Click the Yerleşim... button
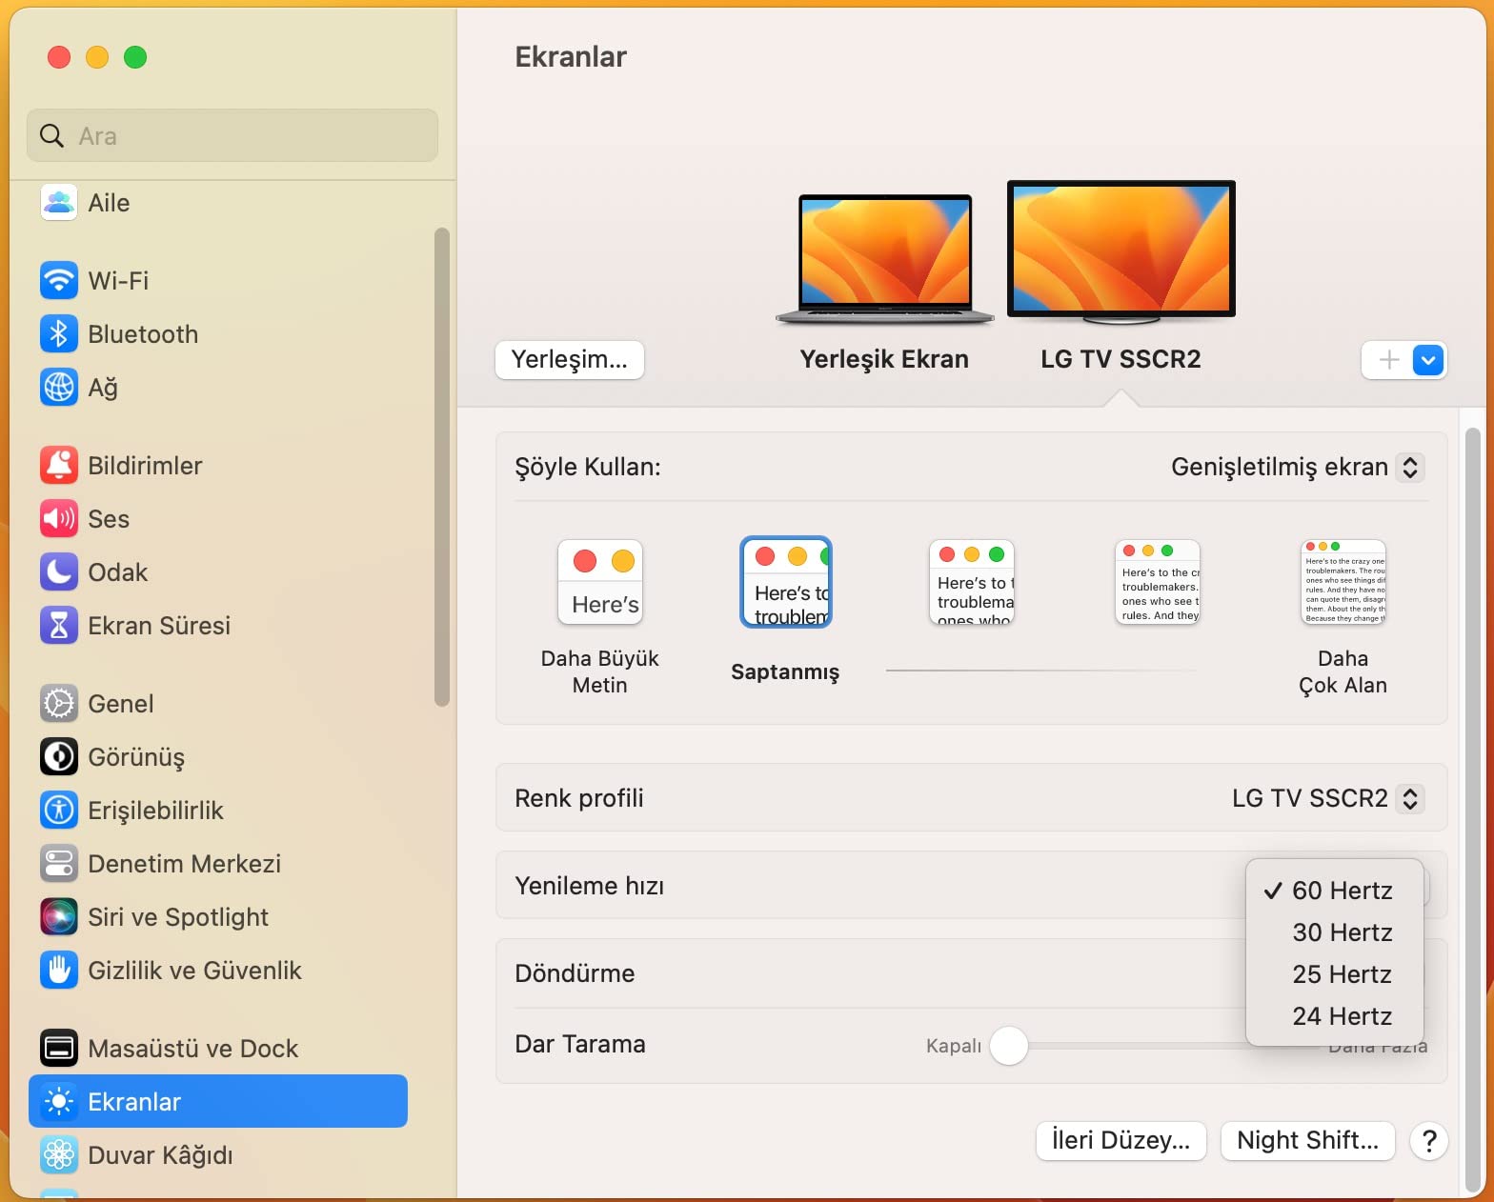 click(569, 360)
